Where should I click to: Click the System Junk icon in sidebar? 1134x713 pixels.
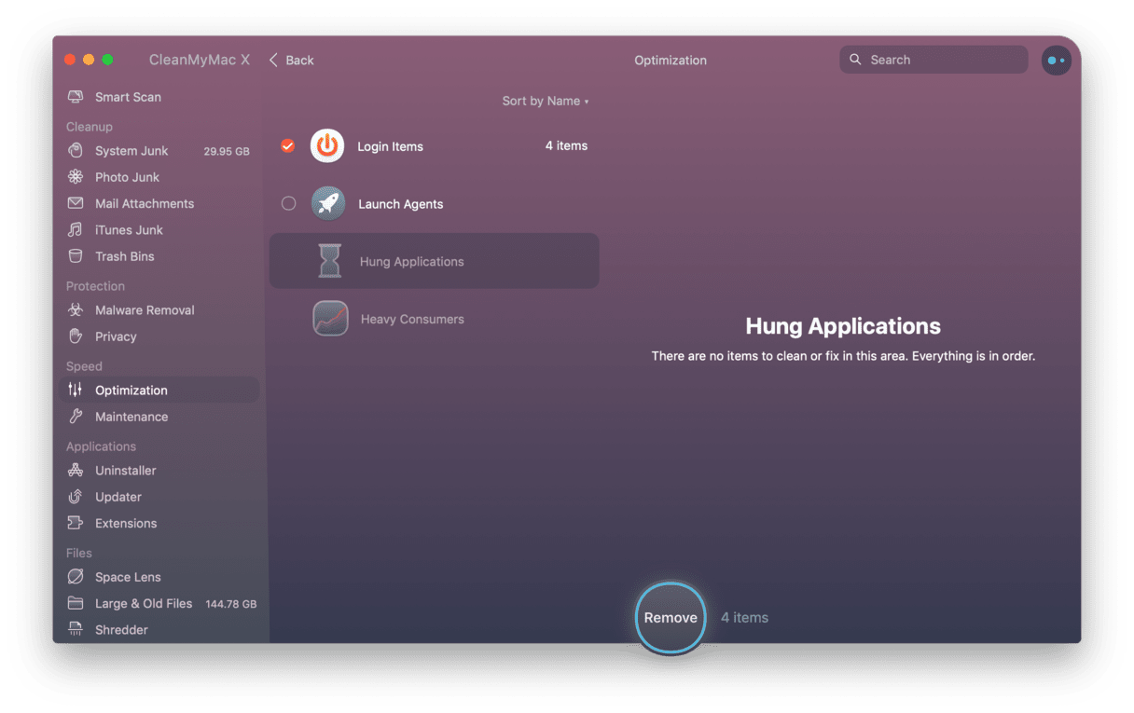click(x=76, y=151)
